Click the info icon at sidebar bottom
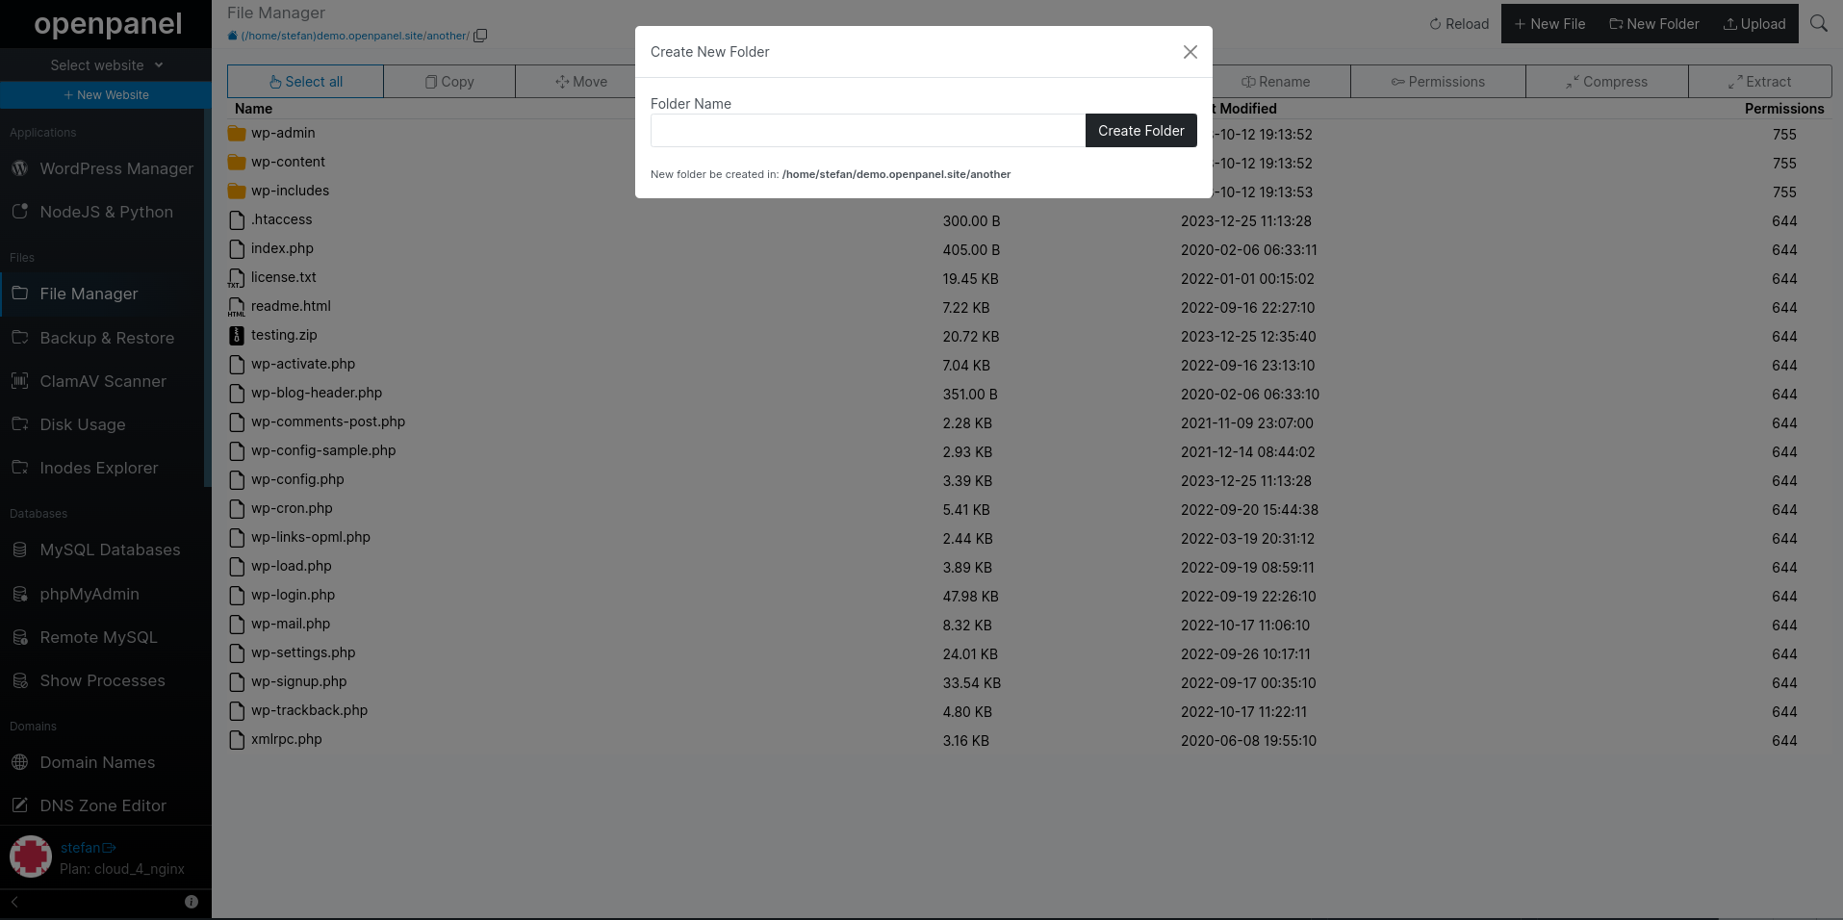The image size is (1843, 920). coord(192,902)
